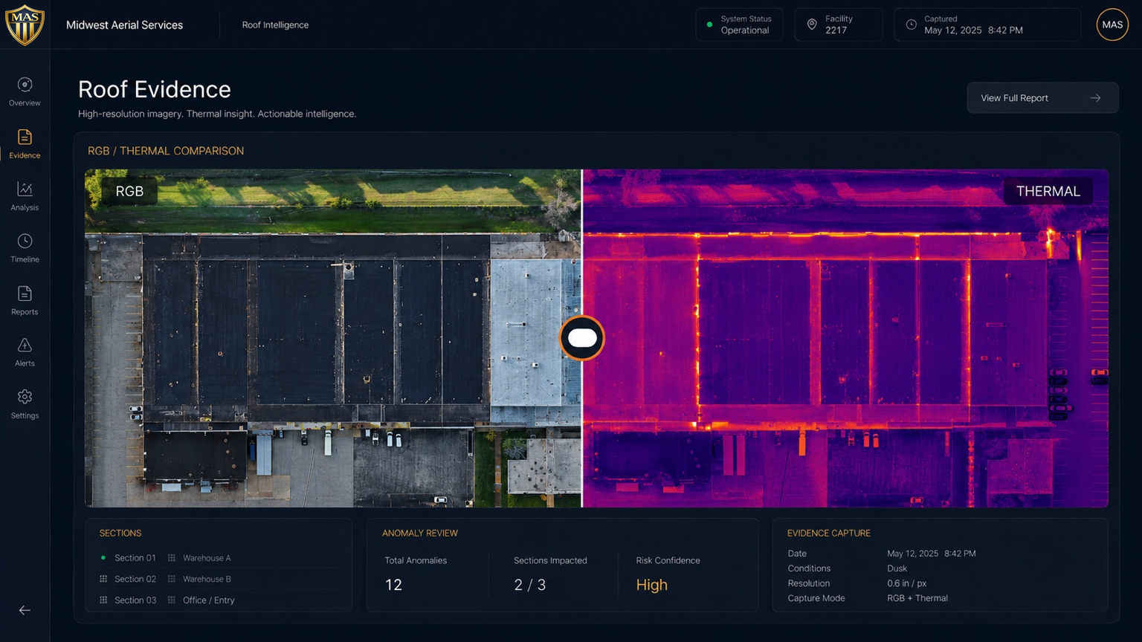Open the Alerts warning icon
Image resolution: width=1142 pixels, height=642 pixels.
(x=25, y=345)
